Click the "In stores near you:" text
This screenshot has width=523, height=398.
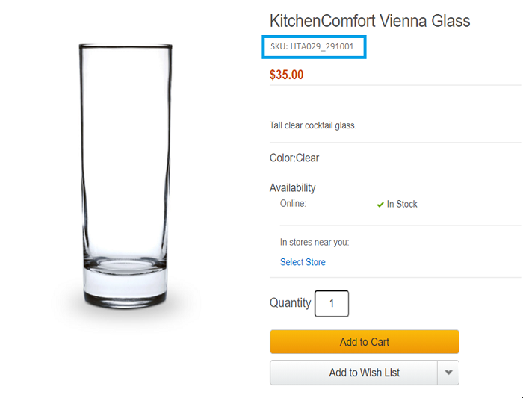[x=315, y=242]
